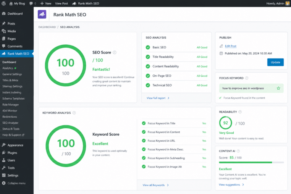This screenshot has height=194, width=291.
Task: Click Focus Keyword in Meta Desc. check
Action: click(144, 149)
